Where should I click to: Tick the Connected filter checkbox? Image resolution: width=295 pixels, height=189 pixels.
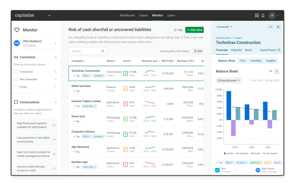point(16,72)
